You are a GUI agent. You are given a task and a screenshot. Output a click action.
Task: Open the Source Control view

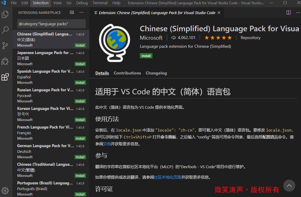click(5, 46)
